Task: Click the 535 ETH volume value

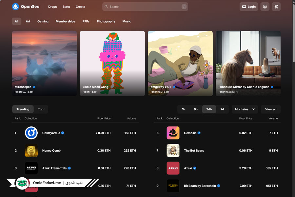Action: (271, 168)
